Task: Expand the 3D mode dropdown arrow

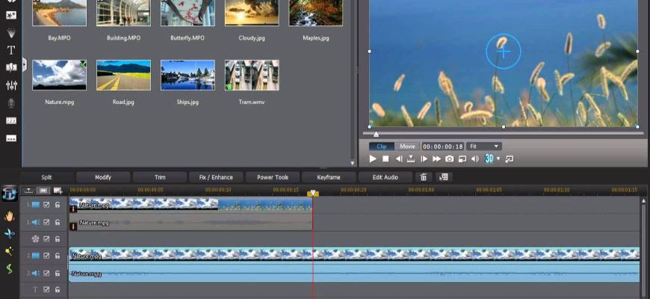Action: [x=498, y=158]
